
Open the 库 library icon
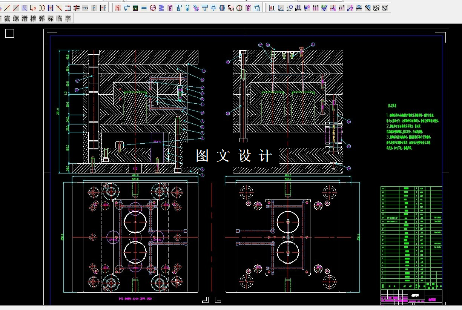[x=118, y=8]
